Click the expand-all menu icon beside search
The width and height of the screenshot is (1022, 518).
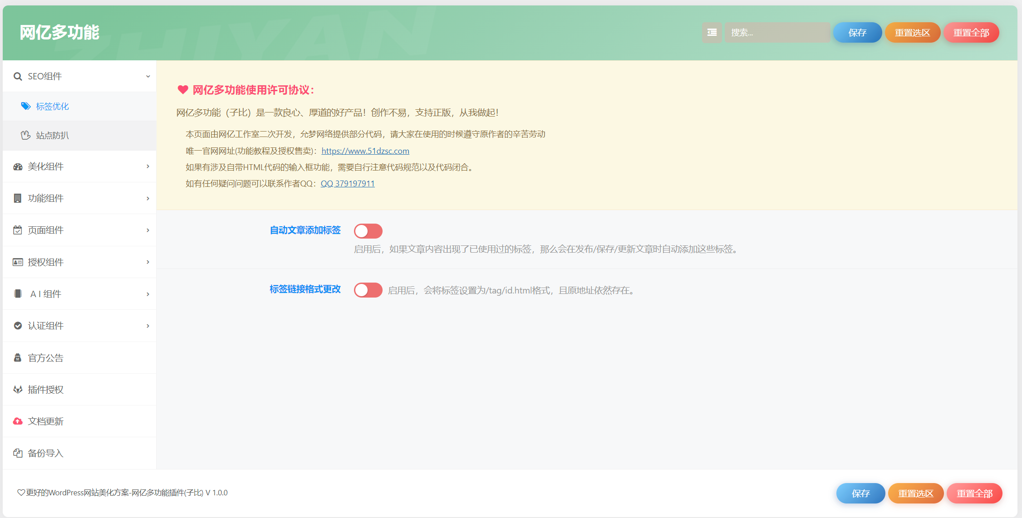(x=712, y=33)
